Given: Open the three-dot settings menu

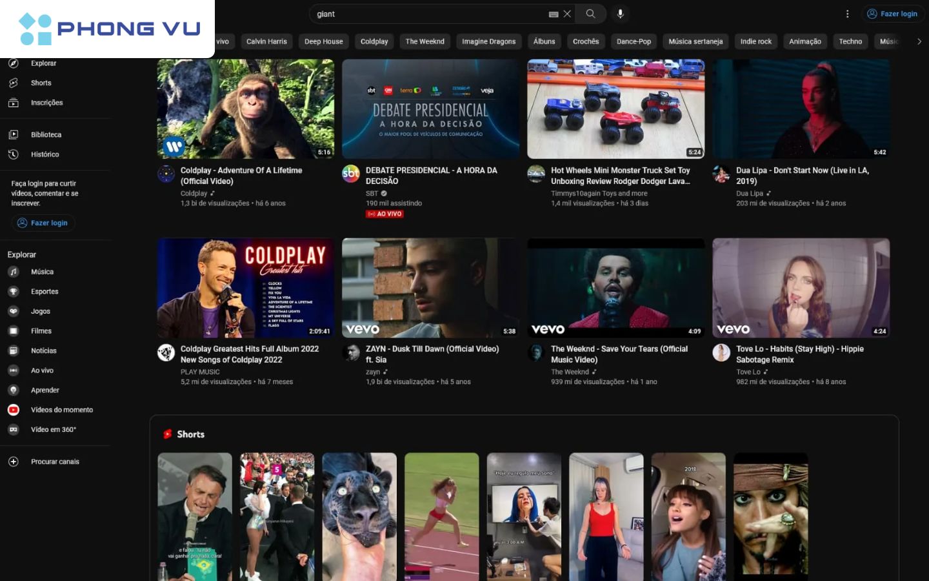Looking at the screenshot, I should click(847, 14).
